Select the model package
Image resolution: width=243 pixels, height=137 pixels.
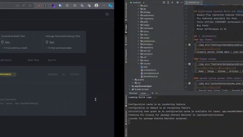[145, 38]
